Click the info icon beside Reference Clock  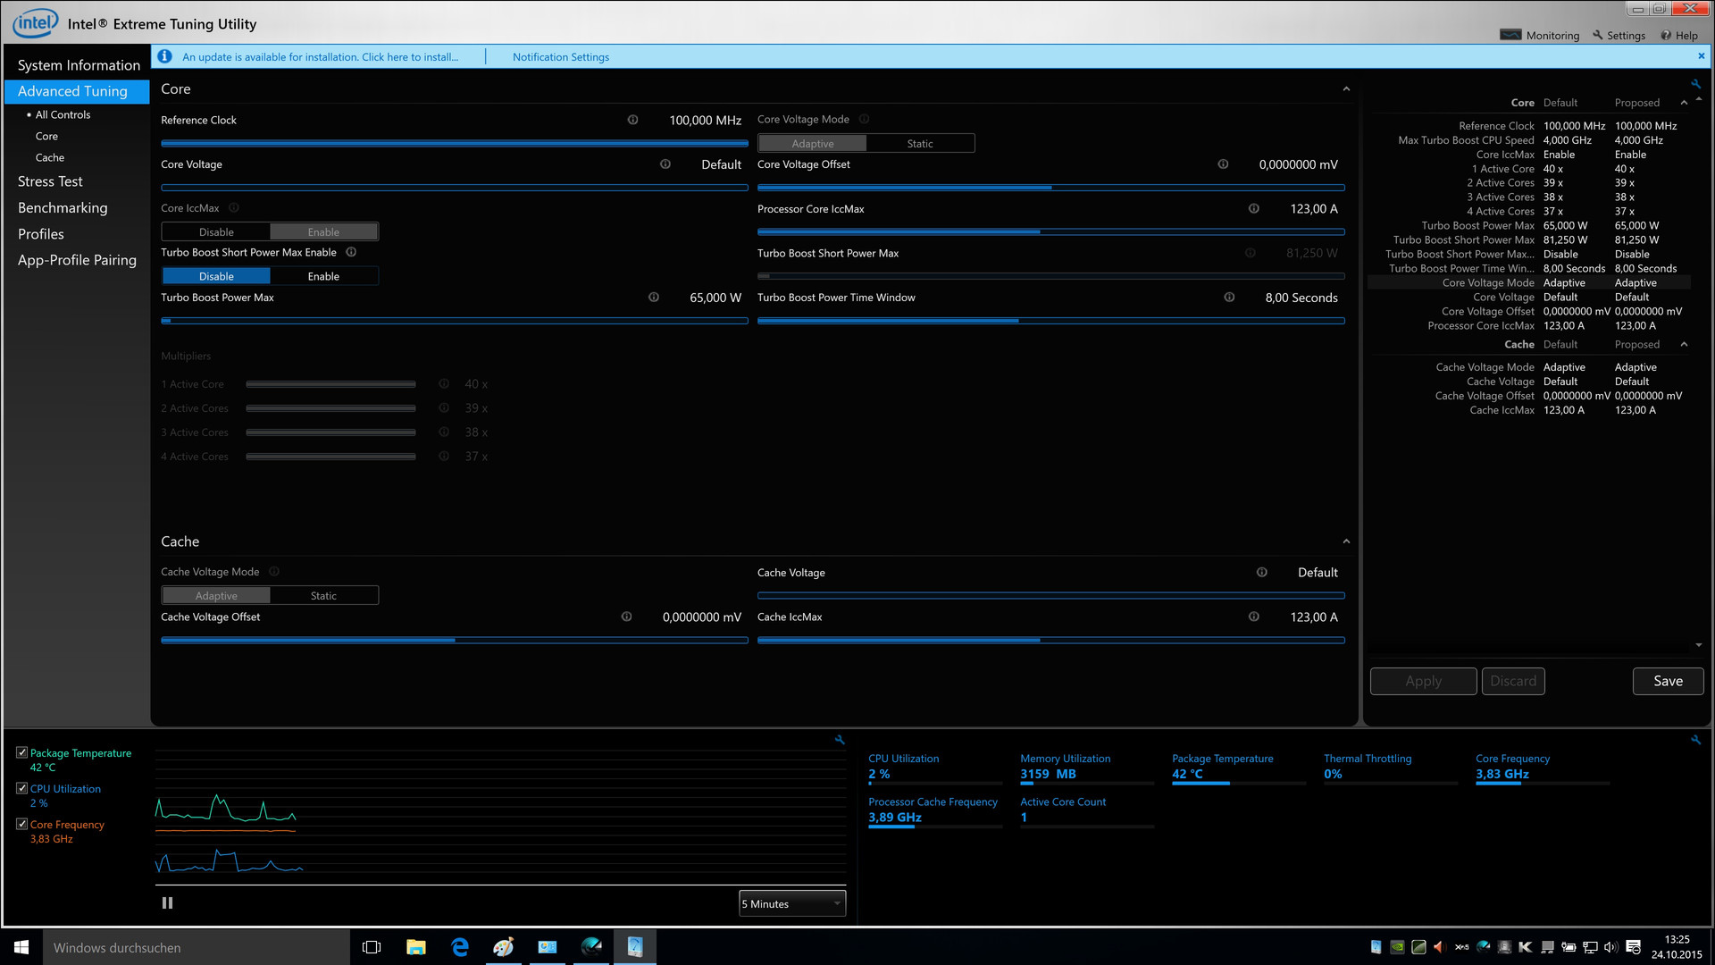[632, 120]
